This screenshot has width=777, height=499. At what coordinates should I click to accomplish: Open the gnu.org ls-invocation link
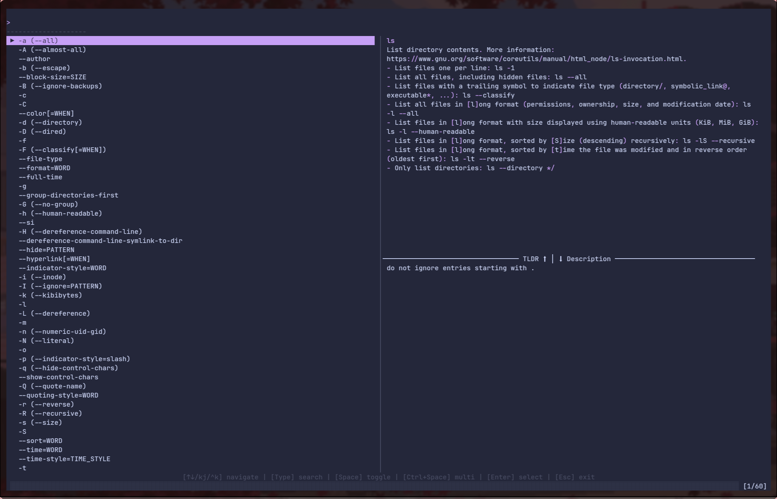(536, 59)
